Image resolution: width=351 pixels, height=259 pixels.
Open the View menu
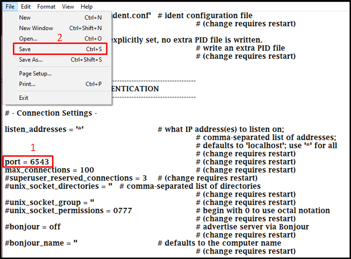[68, 6]
